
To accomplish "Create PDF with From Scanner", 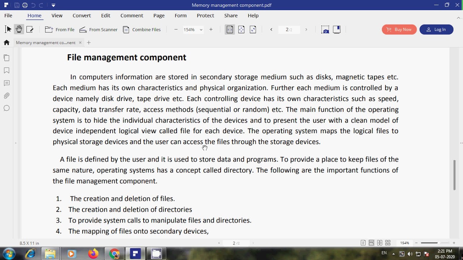I will point(98,30).
